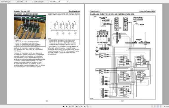Viewport: 169px width, 108px height.
Task: Close the S6378ASPA.pdf tab
Action: click(68, 2)
